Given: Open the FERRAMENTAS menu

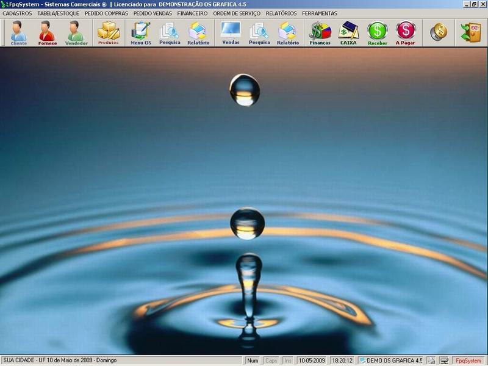Looking at the screenshot, I should (320, 13).
